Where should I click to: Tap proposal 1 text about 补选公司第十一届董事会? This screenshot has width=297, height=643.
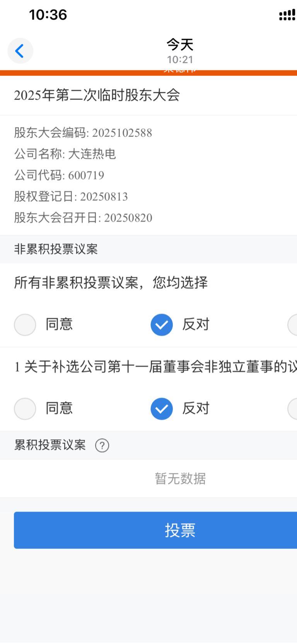click(156, 367)
